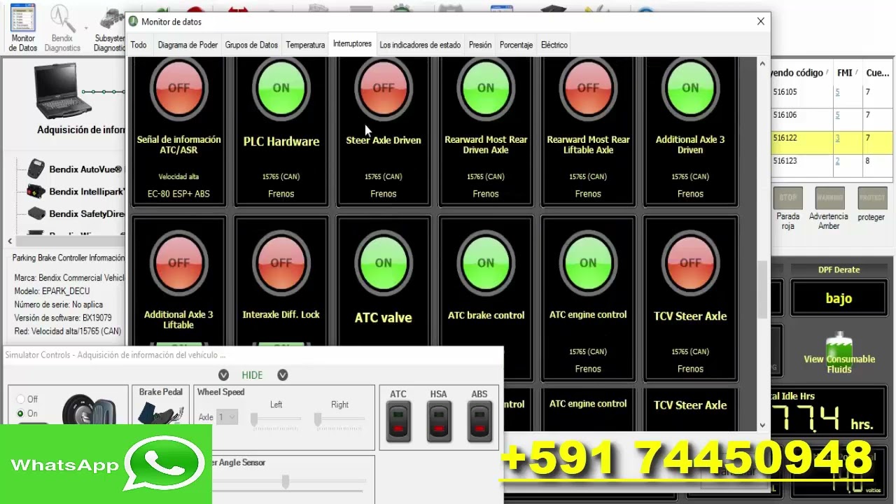The image size is (896, 504).
Task: Switch to the Todo tab
Action: [139, 45]
